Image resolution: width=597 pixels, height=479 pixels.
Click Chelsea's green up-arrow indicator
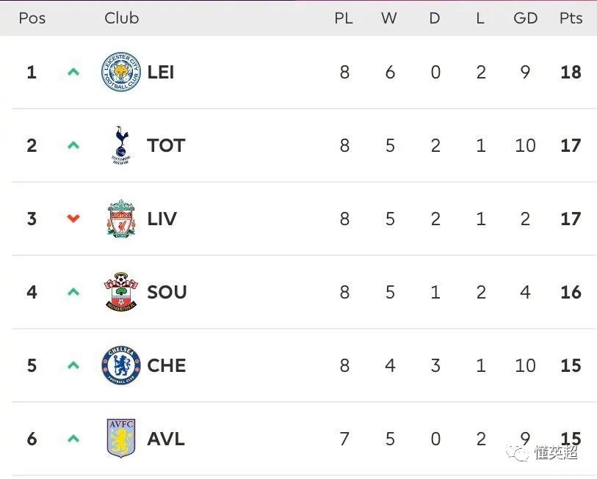pos(73,365)
